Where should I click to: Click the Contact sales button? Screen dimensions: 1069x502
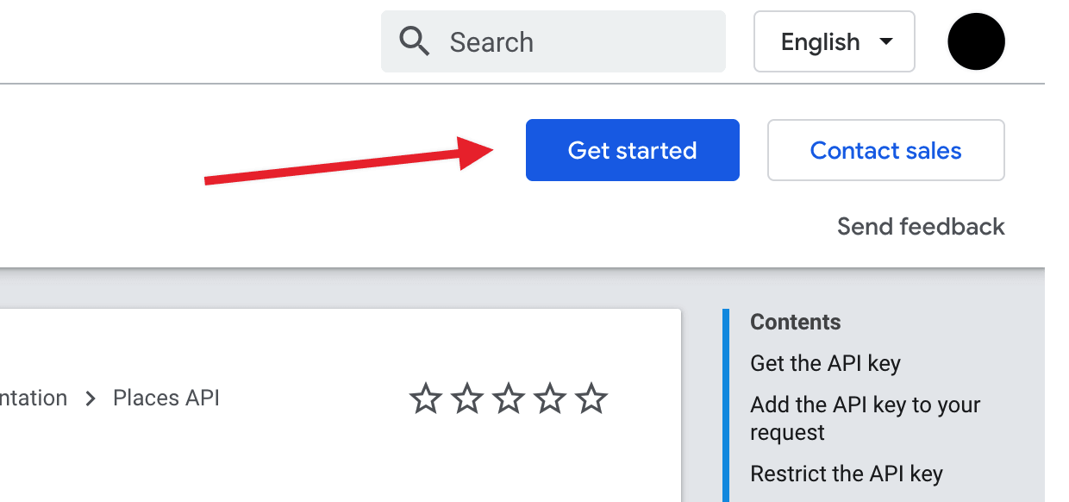coord(885,150)
